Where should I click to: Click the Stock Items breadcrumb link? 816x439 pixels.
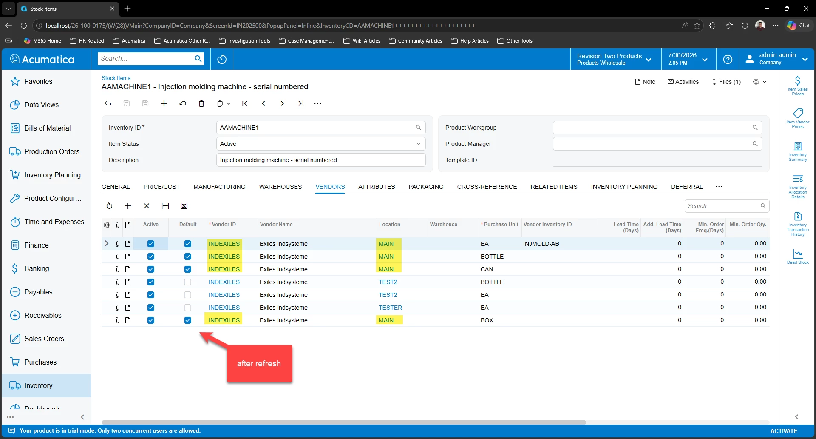point(116,78)
